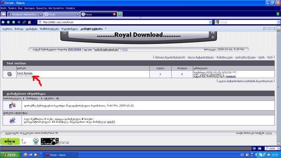The width and height of the screenshot is (281, 158).
Task: Add a new tab with green plus button
Action: [x=120, y=14]
